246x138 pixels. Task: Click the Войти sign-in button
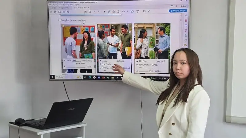coord(183,6)
